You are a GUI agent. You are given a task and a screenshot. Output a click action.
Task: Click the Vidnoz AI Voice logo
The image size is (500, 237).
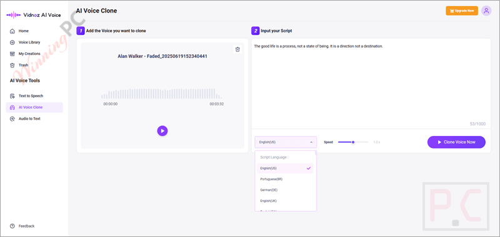click(x=34, y=15)
